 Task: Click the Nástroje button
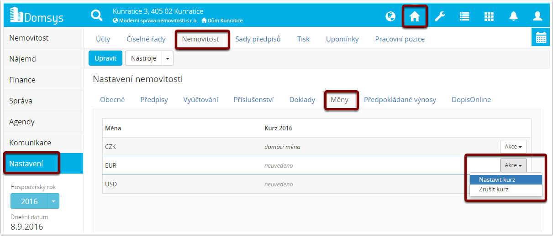(144, 58)
